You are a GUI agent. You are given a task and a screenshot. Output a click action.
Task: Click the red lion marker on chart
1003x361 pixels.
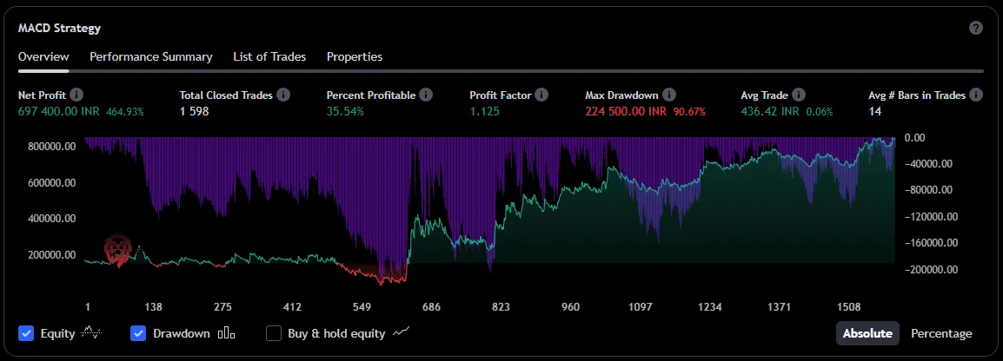coord(117,251)
